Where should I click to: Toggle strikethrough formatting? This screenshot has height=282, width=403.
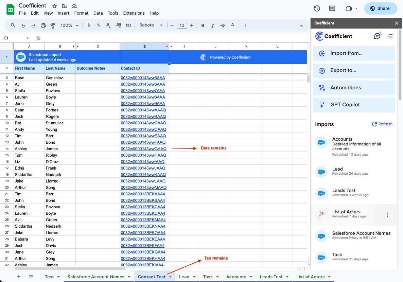223,25
